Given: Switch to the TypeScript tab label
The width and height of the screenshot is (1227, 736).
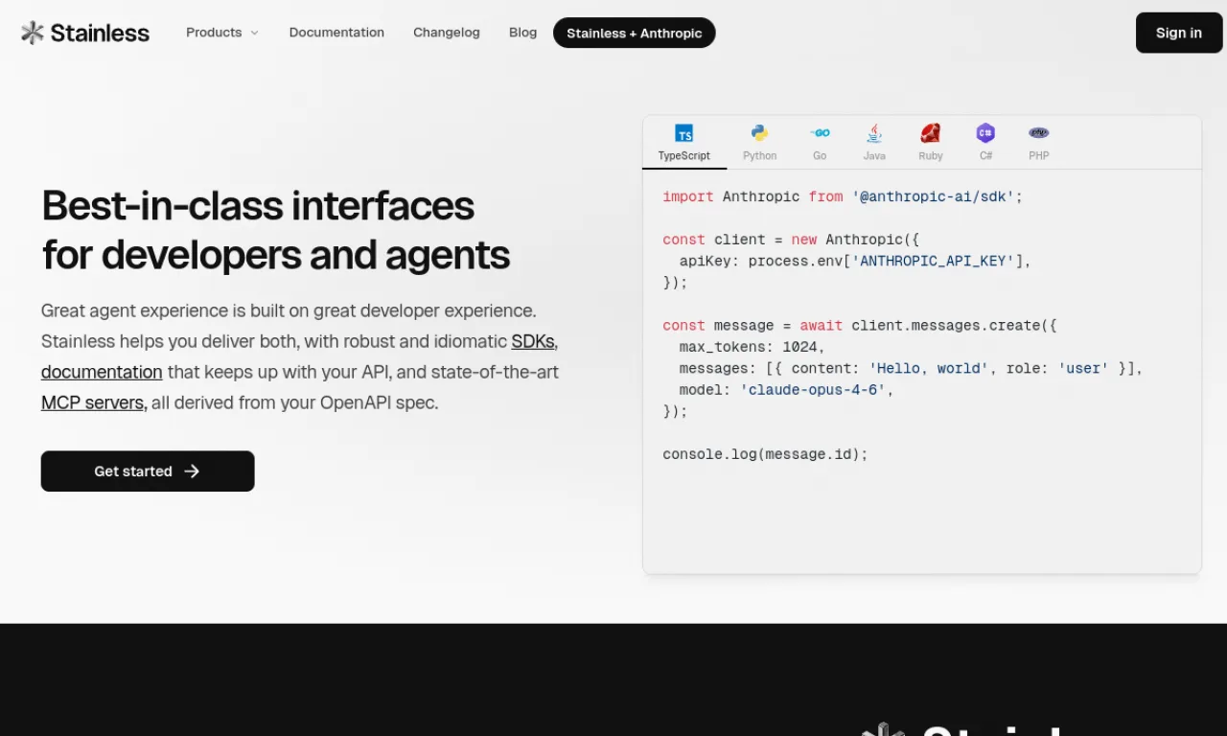Looking at the screenshot, I should point(684,155).
